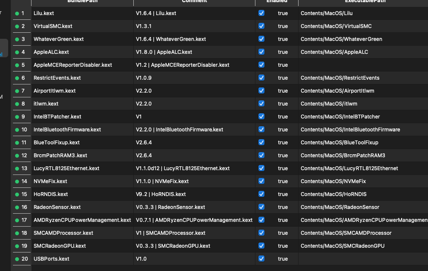Disable SMCRadeonGPU.kext with its checkbox
The height and width of the screenshot is (271, 428).
tap(261, 246)
